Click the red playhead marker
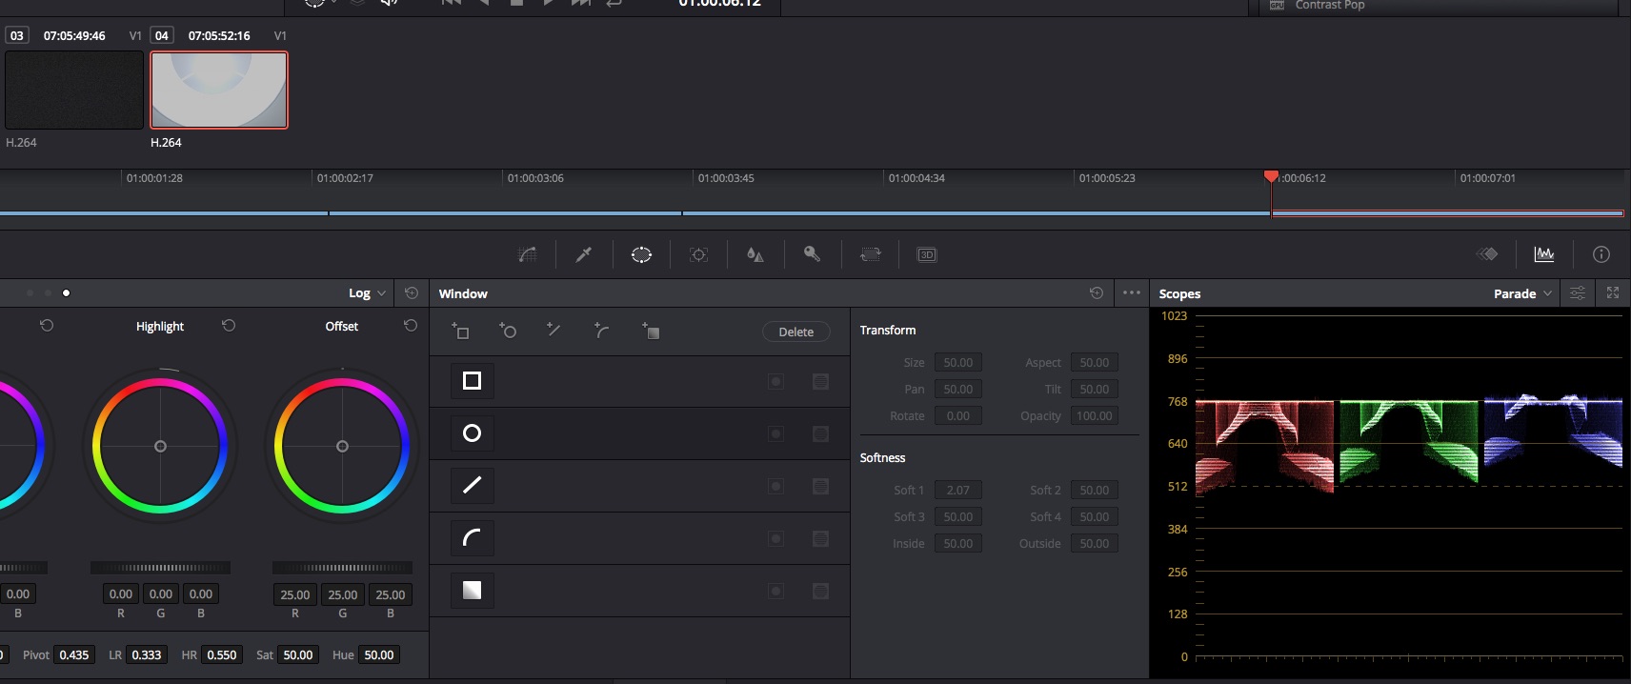This screenshot has width=1631, height=684. [1271, 176]
